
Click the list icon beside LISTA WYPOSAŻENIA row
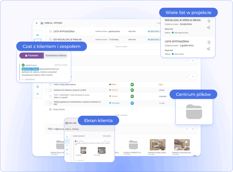51,31
